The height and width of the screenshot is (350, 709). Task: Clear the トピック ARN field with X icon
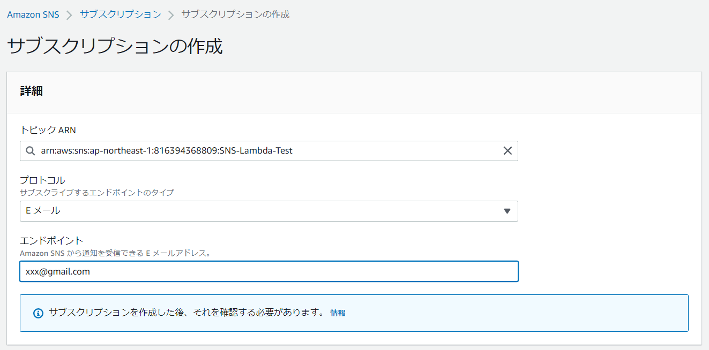pyautogui.click(x=508, y=151)
